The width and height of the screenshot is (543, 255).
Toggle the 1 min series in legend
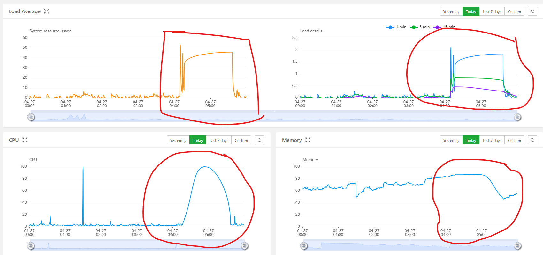pyautogui.click(x=396, y=27)
